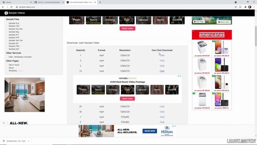Open Sample Doc File link
This screenshot has height=145, width=257.
[16, 29]
